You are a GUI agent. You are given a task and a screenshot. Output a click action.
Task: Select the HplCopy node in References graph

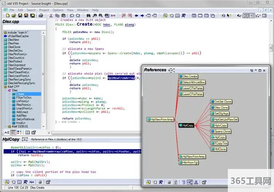[187, 125]
